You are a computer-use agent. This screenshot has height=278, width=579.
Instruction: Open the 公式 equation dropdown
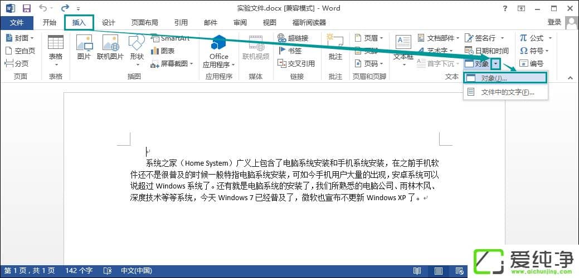point(550,38)
